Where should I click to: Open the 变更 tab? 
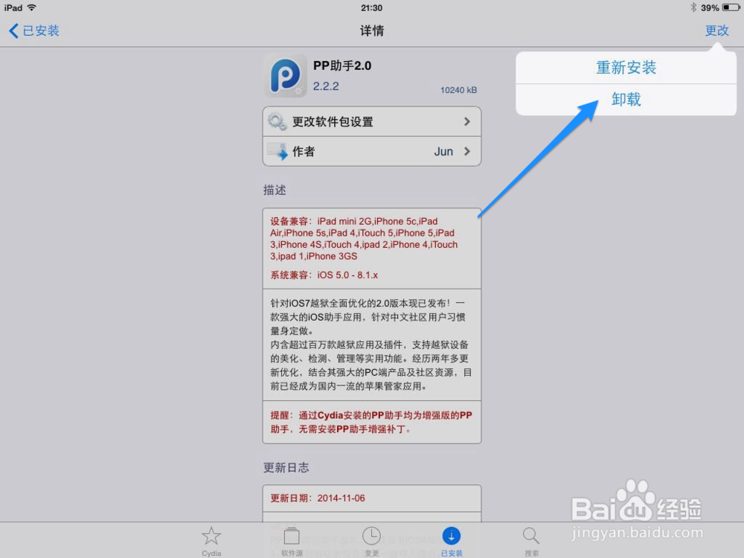point(371,541)
